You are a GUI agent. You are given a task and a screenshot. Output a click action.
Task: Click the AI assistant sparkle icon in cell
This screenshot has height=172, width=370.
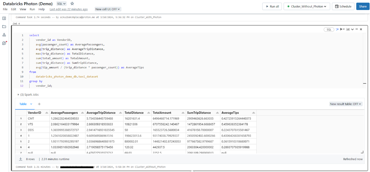click(337, 29)
